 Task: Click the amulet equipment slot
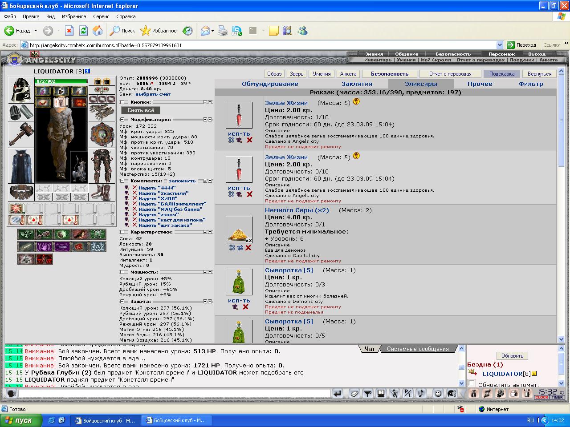click(x=102, y=90)
